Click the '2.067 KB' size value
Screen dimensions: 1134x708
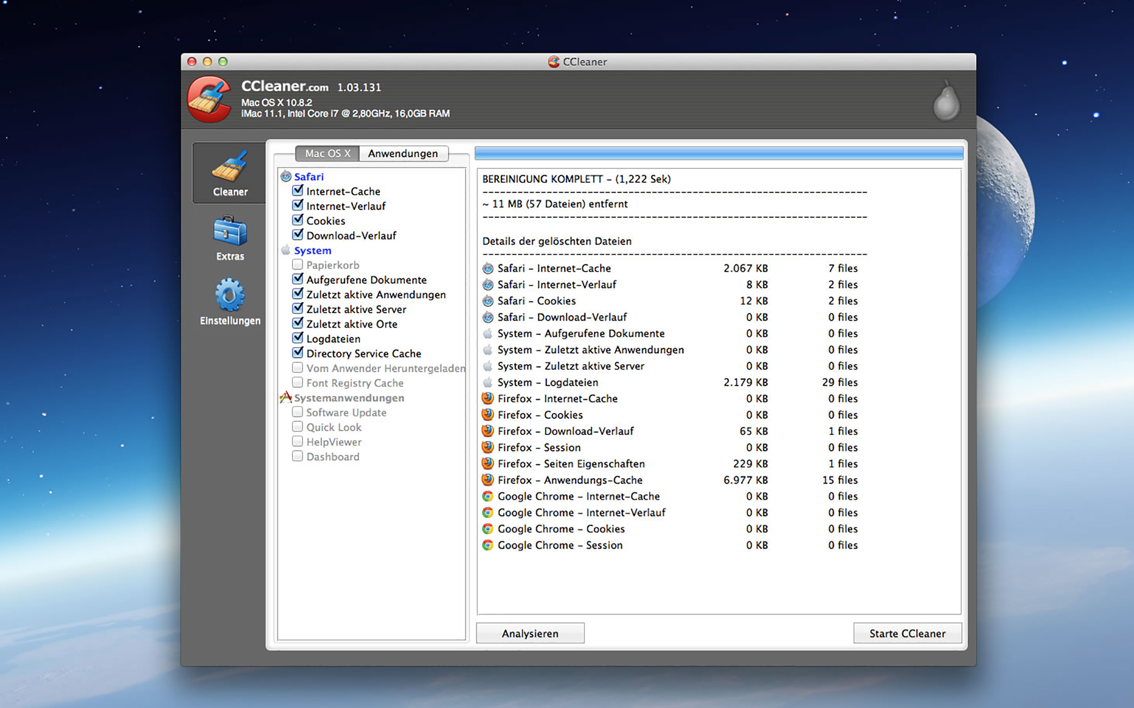[x=746, y=268]
